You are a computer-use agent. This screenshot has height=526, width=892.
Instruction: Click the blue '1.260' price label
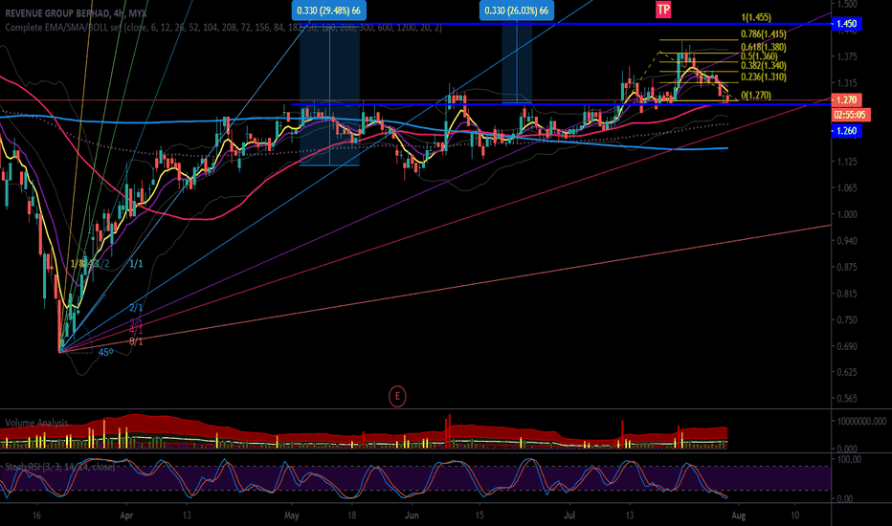846,131
